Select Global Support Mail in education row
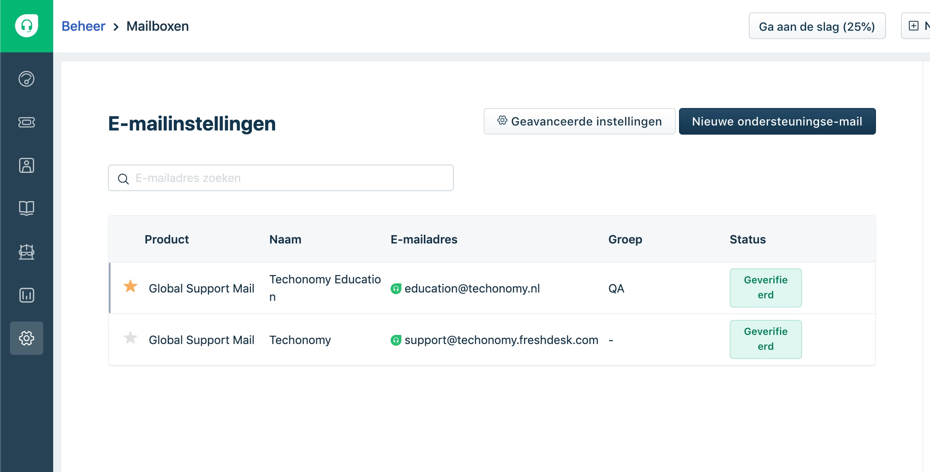 (202, 288)
